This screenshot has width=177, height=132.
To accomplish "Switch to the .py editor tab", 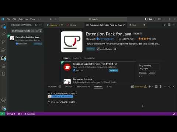I will pyautogui.click(x=55, y=25).
